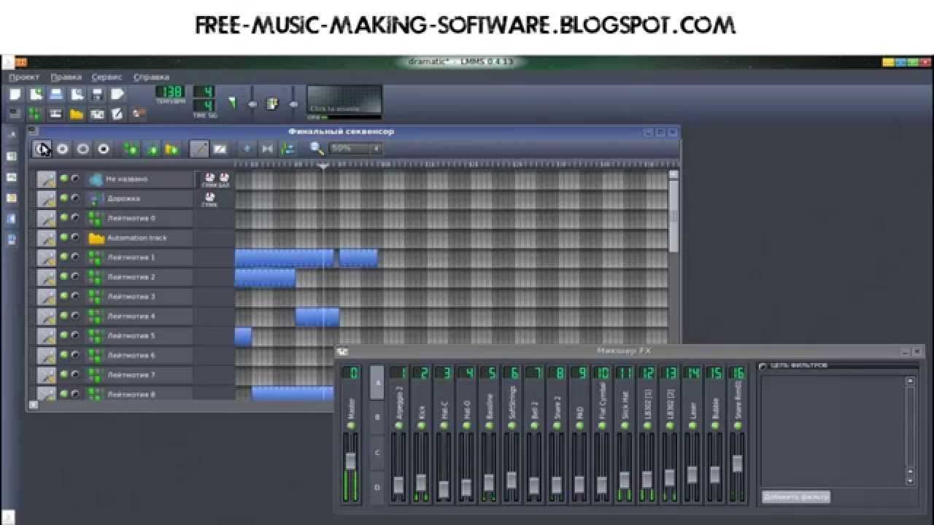Click the play button in song editor
Screen dimensions: 934x525
pos(42,149)
